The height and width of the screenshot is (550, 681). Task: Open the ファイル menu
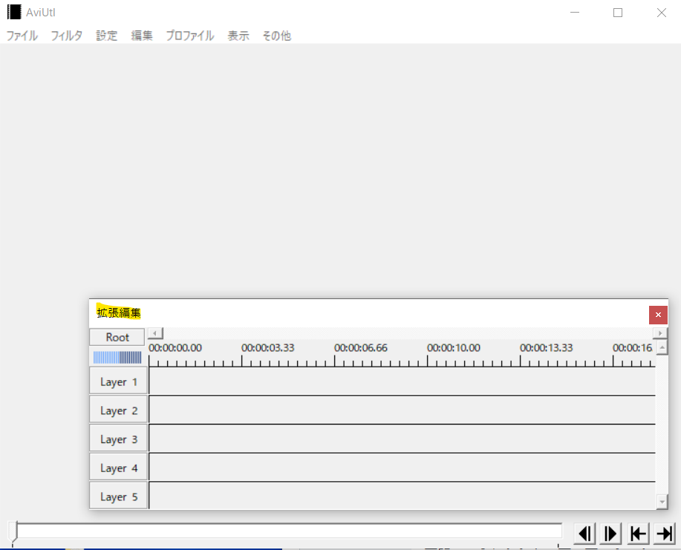22,36
